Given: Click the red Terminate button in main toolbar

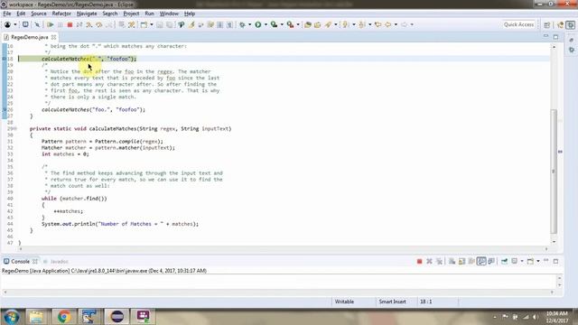Looking at the screenshot, I should (70, 24).
